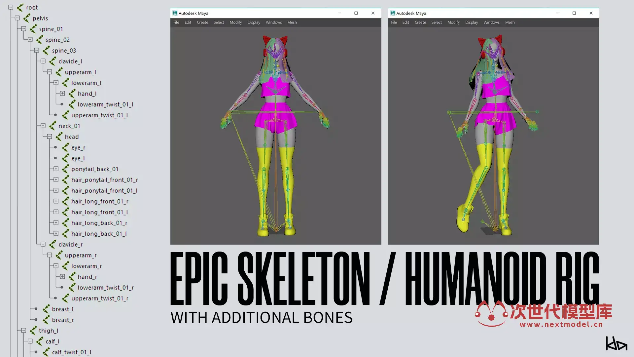Image resolution: width=634 pixels, height=357 pixels.
Task: Click the bone icon beside thigh_l
Action: pyautogui.click(x=33, y=331)
